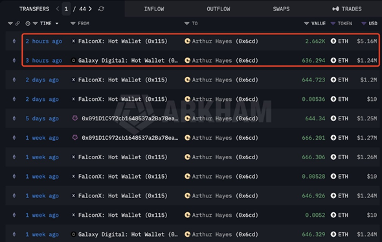Click Ethereum chain icon in first row
The height and width of the screenshot is (242, 382).
tap(14, 41)
